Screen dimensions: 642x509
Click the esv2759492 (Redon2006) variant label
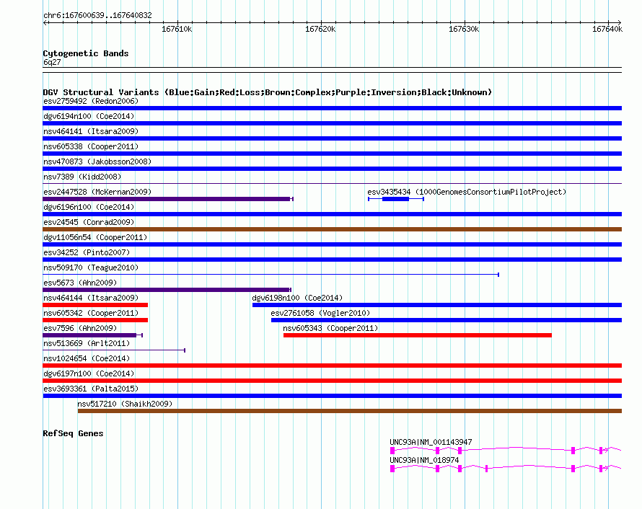pyautogui.click(x=91, y=101)
